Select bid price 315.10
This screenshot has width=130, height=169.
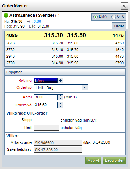click(57, 50)
